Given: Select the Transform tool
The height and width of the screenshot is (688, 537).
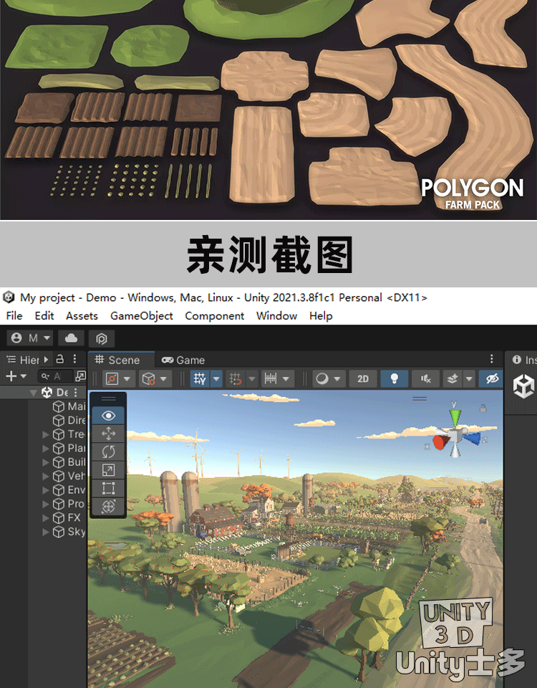Looking at the screenshot, I should click(108, 507).
